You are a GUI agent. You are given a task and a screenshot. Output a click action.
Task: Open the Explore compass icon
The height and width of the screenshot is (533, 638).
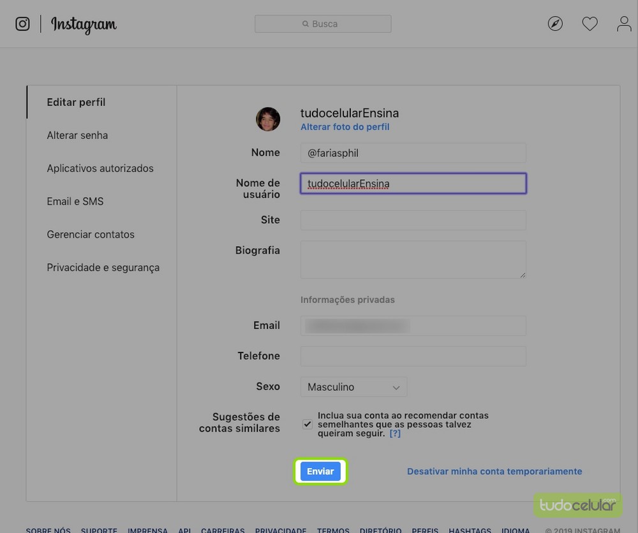pos(555,24)
